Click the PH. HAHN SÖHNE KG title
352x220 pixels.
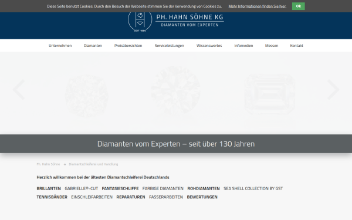coord(189,17)
